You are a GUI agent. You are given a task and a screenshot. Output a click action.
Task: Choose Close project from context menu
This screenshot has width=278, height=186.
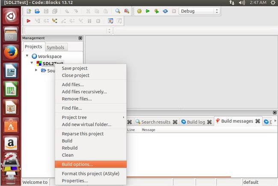(91, 76)
